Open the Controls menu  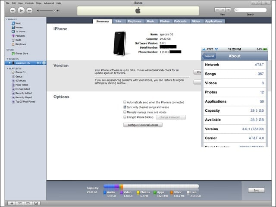tap(29, 3)
